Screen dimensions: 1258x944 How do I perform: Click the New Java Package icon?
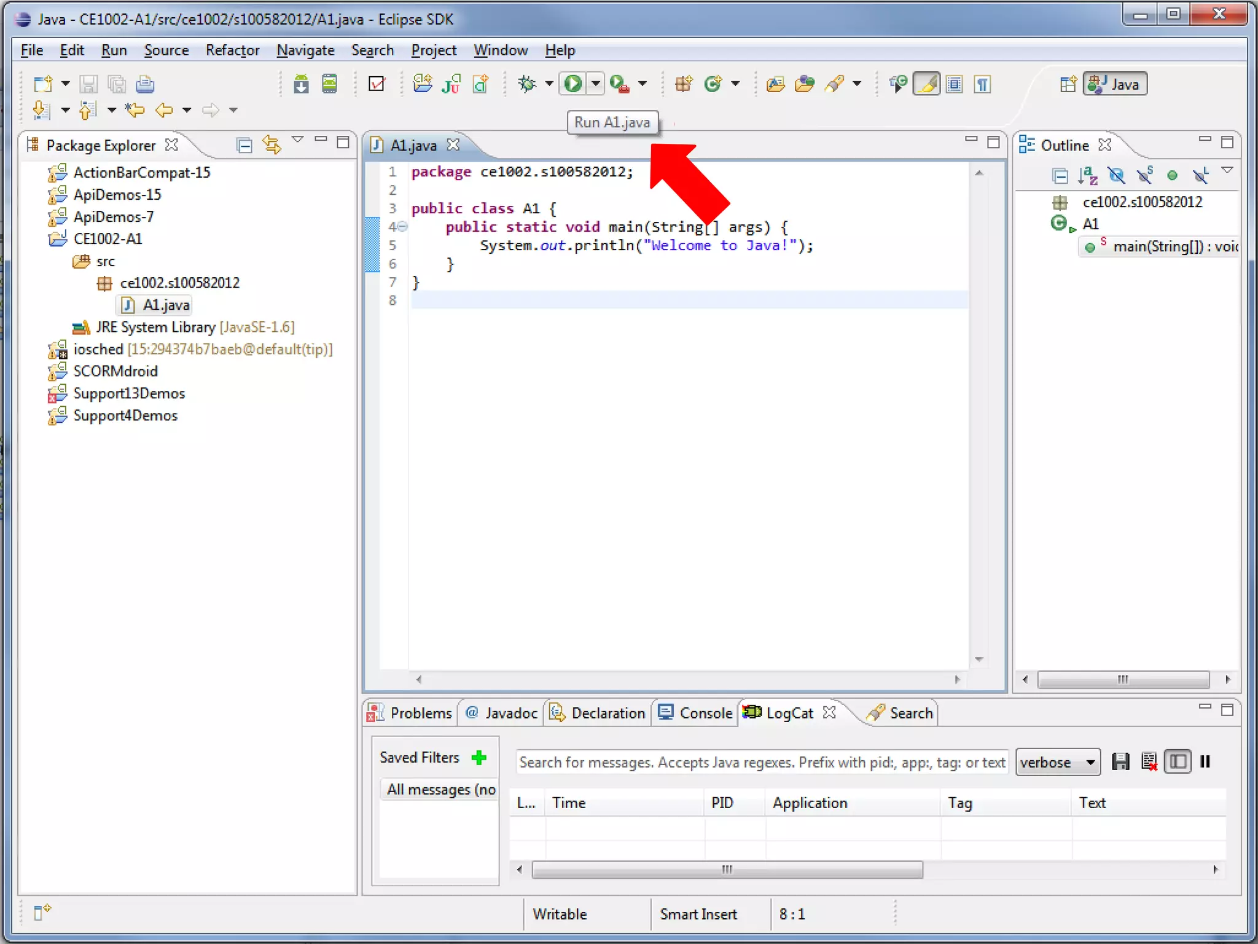click(x=684, y=84)
